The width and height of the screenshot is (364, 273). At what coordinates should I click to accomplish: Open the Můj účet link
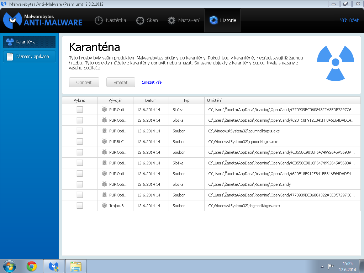(349, 20)
